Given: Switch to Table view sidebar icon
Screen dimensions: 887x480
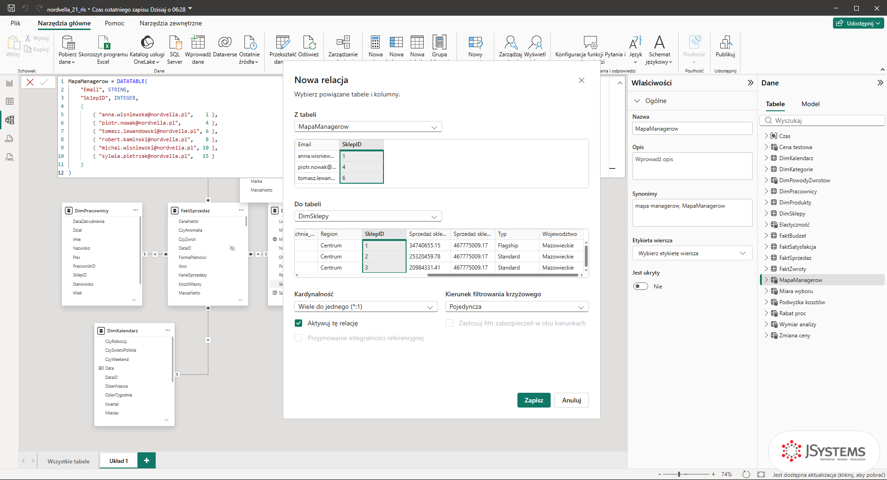Looking at the screenshot, I should pos(10,102).
